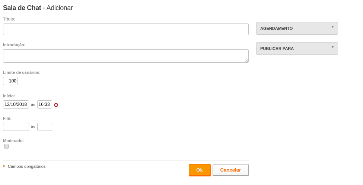Screen dimensions: 363x185
Task: Clear the Início date with red X icon
Action: [56, 105]
